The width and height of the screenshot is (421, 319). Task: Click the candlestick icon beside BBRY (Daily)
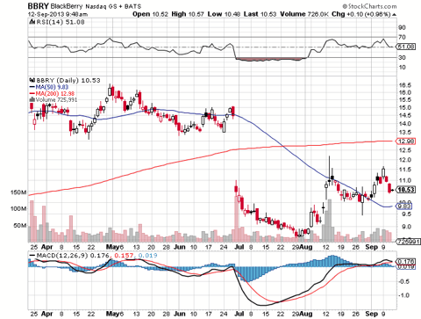click(32, 80)
